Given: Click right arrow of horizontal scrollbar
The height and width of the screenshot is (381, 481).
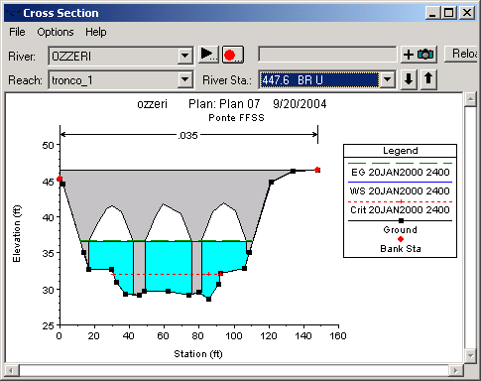Looking at the screenshot, I should pyautogui.click(x=456, y=370).
